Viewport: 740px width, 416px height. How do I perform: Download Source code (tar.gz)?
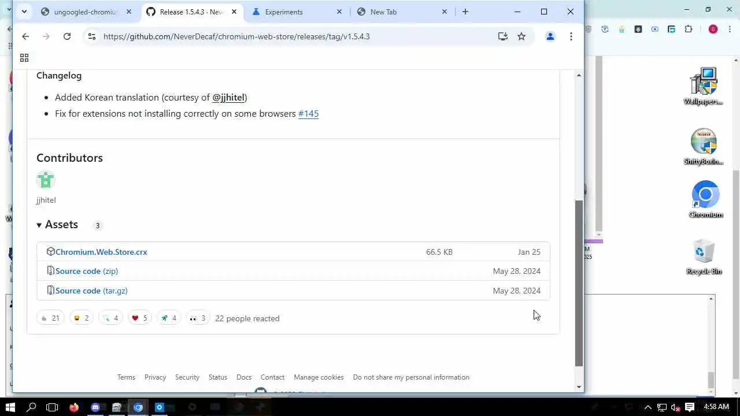pos(91,291)
